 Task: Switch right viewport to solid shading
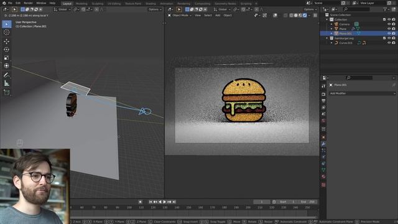[x=296, y=15]
